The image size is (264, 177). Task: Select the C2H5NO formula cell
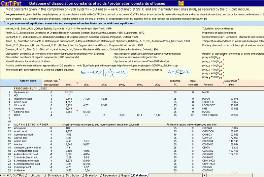207,128
